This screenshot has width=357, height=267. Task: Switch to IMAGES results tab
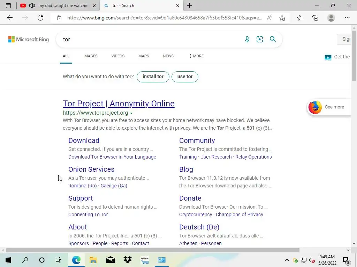90,56
